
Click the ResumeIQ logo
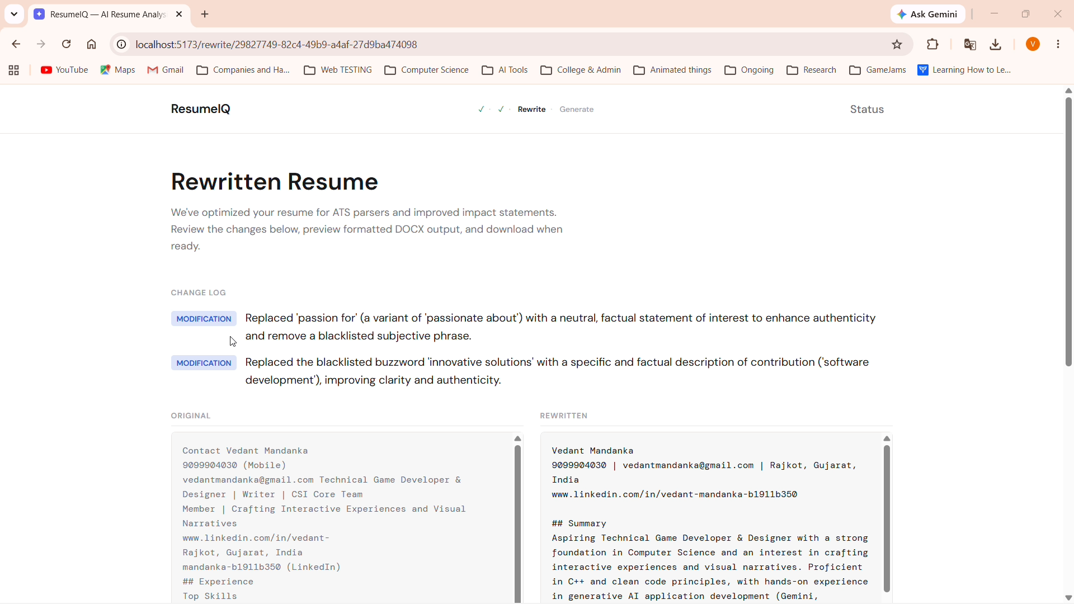click(200, 110)
